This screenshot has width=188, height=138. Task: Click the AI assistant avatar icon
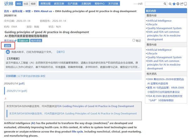[x=8, y=52]
